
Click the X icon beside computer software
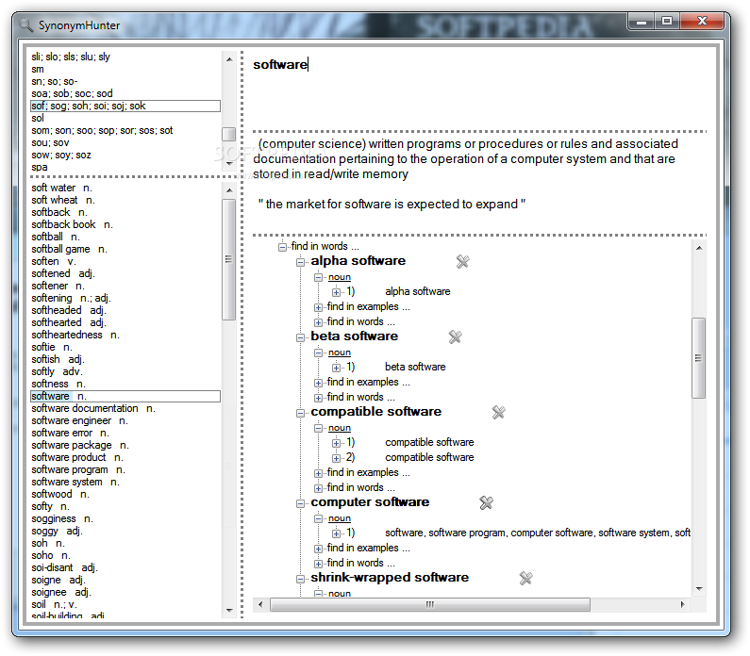click(x=486, y=502)
